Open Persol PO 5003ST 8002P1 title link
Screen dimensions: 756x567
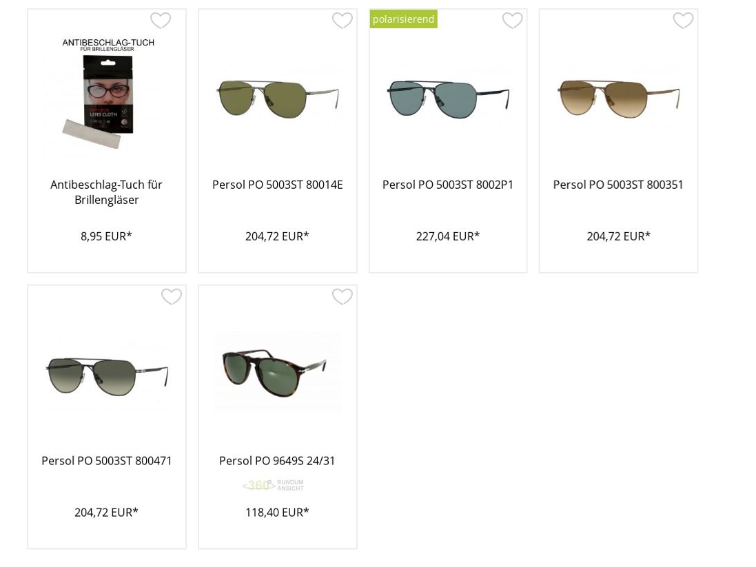pos(448,185)
